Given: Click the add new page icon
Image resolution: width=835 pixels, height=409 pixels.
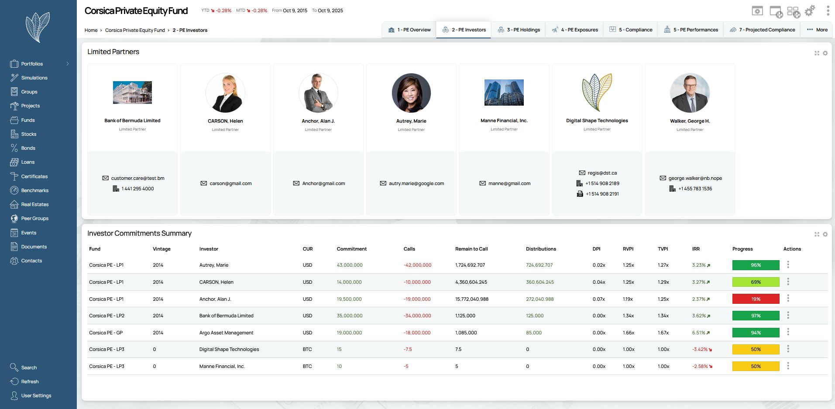Looking at the screenshot, I should [776, 11].
